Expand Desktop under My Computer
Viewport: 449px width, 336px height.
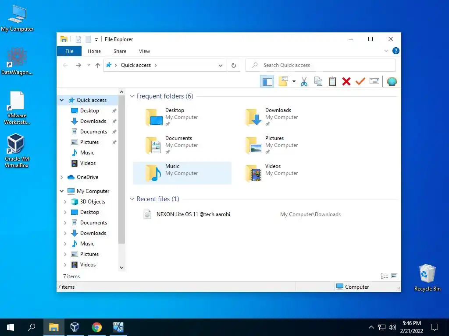coord(65,212)
